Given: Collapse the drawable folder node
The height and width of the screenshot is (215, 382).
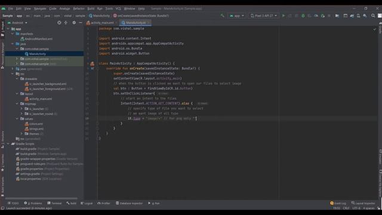Looking at the screenshot, I should click(x=17, y=79).
